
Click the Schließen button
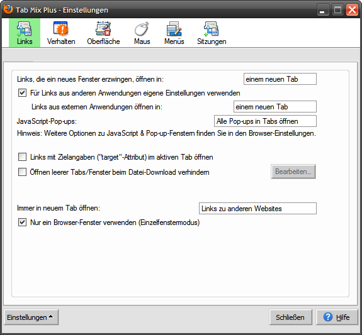tap(290, 317)
